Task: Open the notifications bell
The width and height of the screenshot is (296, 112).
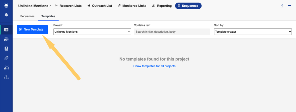Action: click(x=6, y=15)
